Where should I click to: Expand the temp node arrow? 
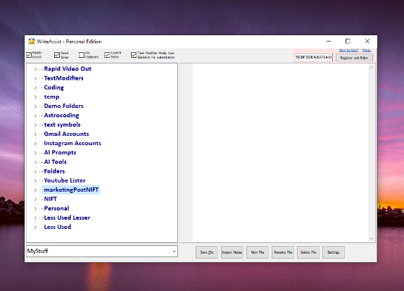click(35, 97)
